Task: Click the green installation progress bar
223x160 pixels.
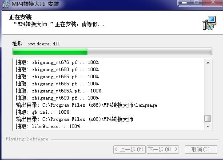Action: (x=112, y=51)
